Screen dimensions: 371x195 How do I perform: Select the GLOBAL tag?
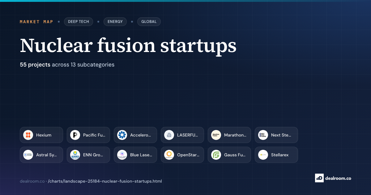pos(149,22)
